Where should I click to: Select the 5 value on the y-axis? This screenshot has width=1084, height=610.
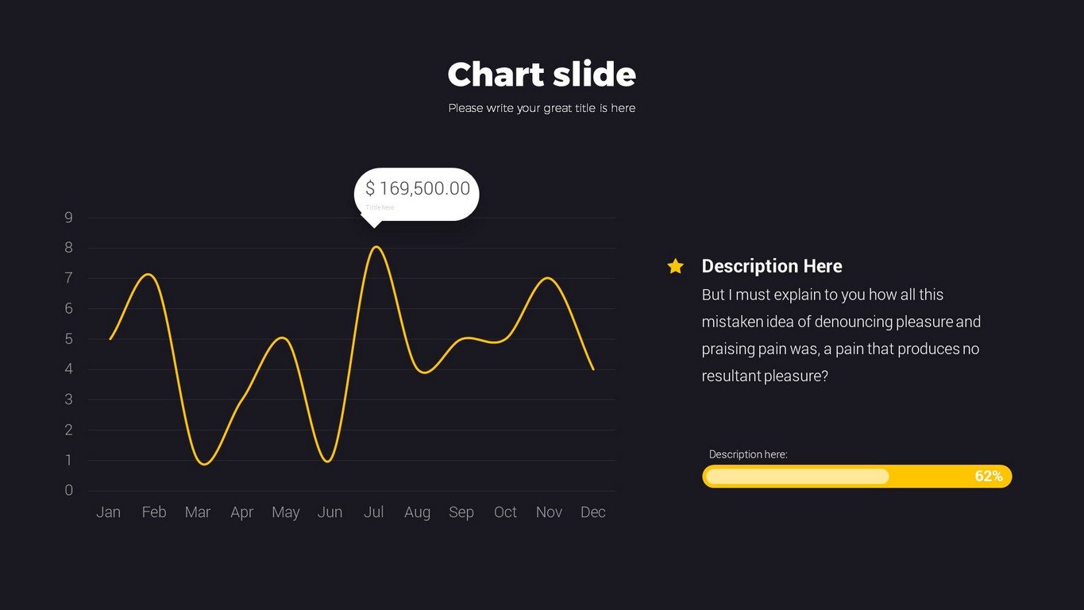(x=69, y=339)
